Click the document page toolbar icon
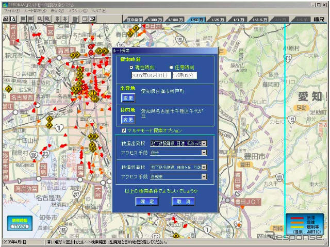Image resolution: width=330 pixels, height=247 pixels. pos(74,19)
